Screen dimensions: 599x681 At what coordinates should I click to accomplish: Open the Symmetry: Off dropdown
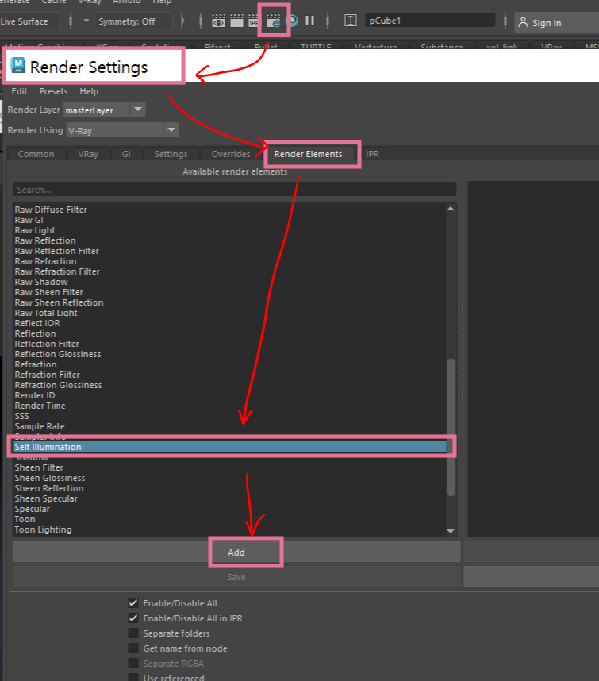(x=134, y=21)
